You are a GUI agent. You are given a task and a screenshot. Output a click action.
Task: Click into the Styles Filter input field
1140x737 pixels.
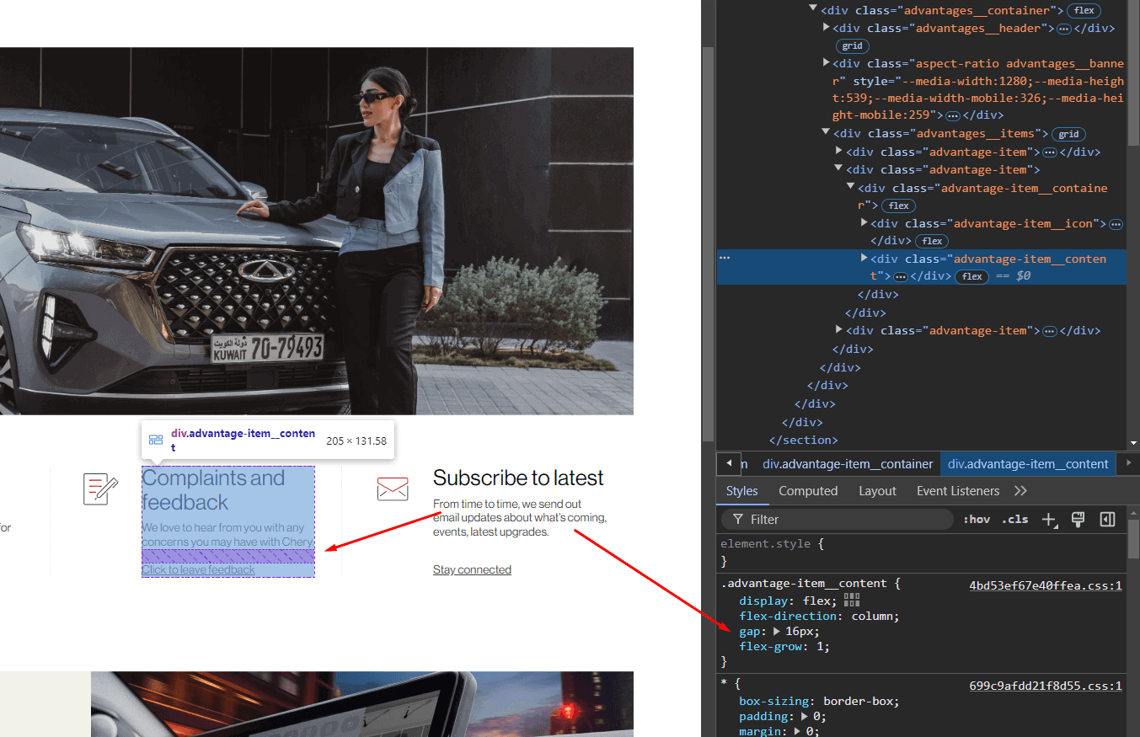pyautogui.click(x=843, y=520)
